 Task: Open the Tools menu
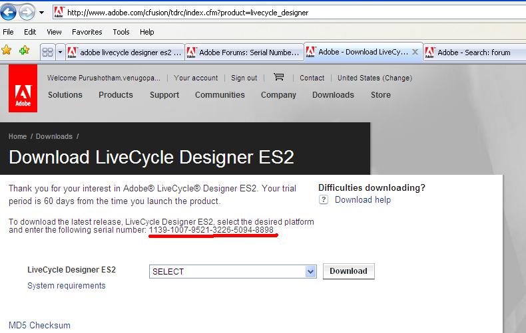[121, 32]
